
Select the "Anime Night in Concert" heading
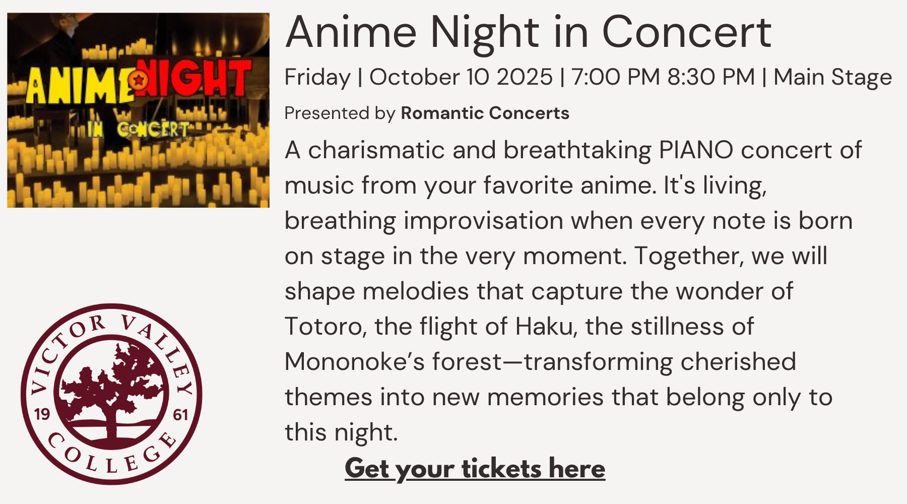click(x=528, y=32)
